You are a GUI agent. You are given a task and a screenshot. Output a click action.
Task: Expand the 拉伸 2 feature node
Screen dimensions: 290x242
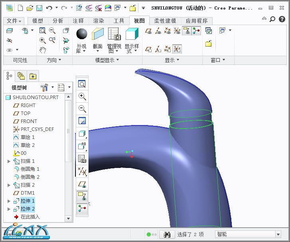[x=9, y=209]
